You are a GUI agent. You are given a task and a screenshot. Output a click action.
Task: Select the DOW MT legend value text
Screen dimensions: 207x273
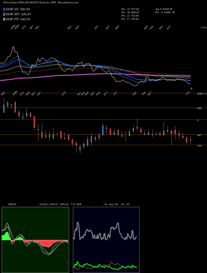pos(19,14)
